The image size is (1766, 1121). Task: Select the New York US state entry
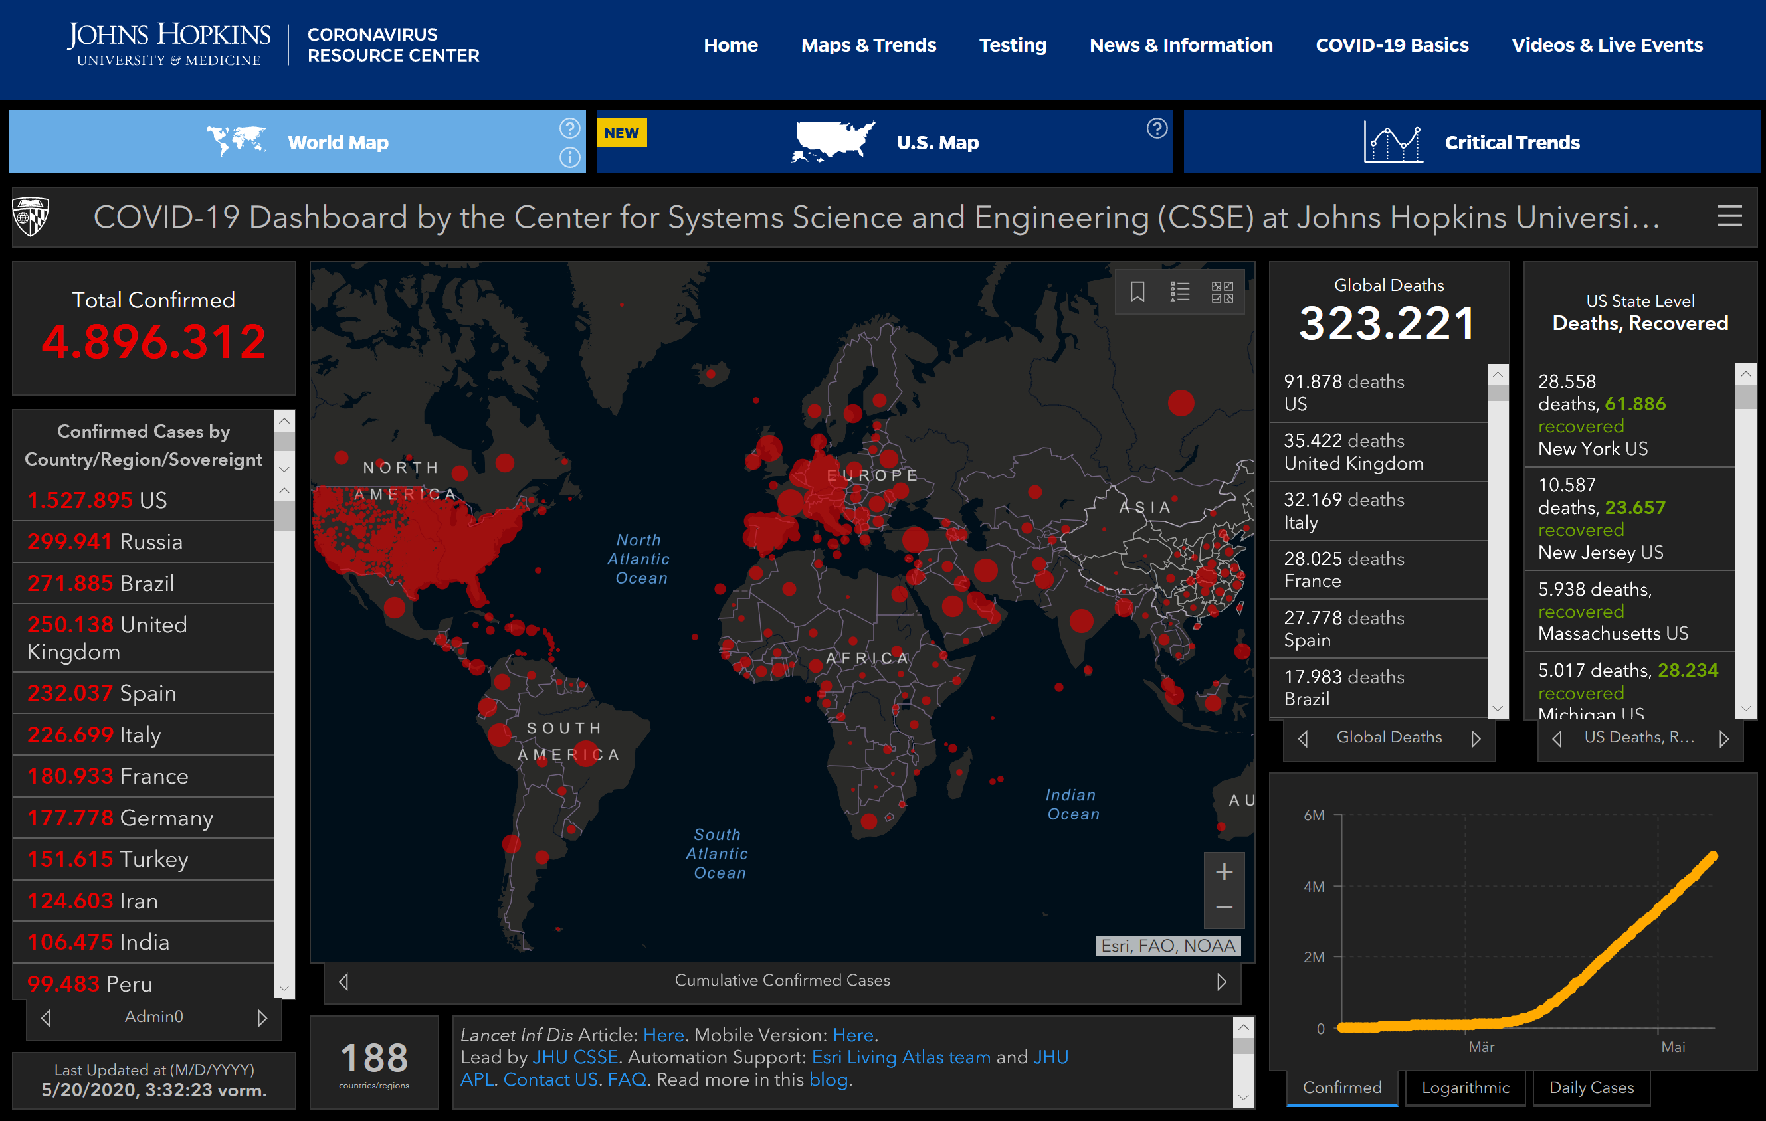pyautogui.click(x=1630, y=415)
